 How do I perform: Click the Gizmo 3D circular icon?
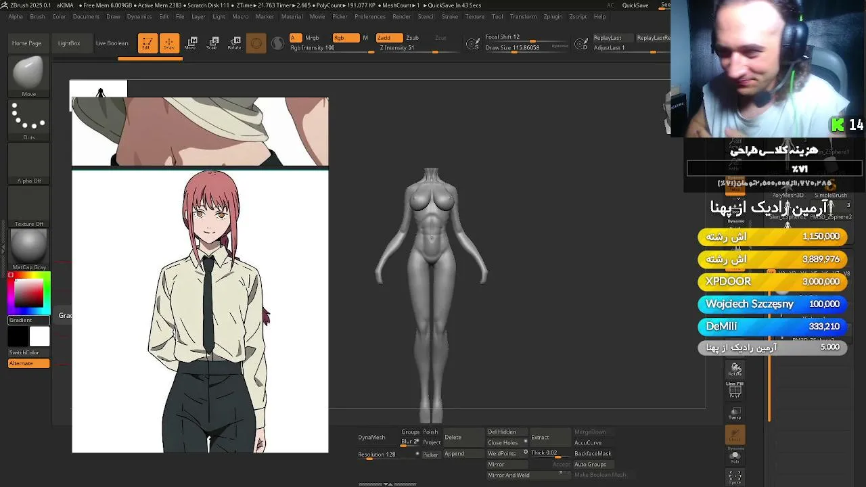(256, 43)
